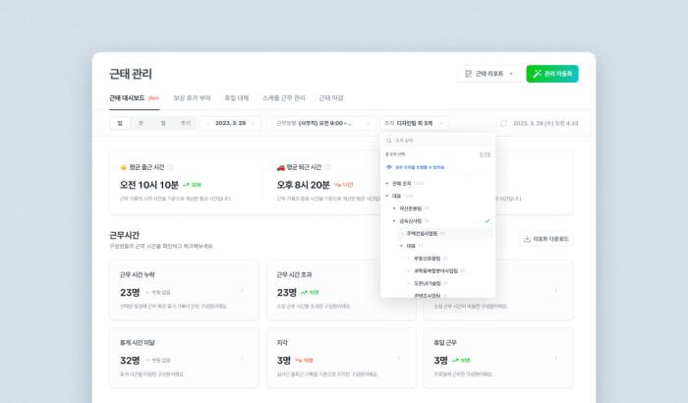The image size is (688, 403).
Task: Click the red trend icon in 지각 card
Action: [298, 361]
